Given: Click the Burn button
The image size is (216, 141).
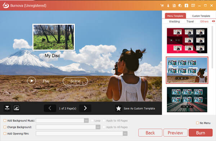Looking at the screenshot, I should (201, 133).
